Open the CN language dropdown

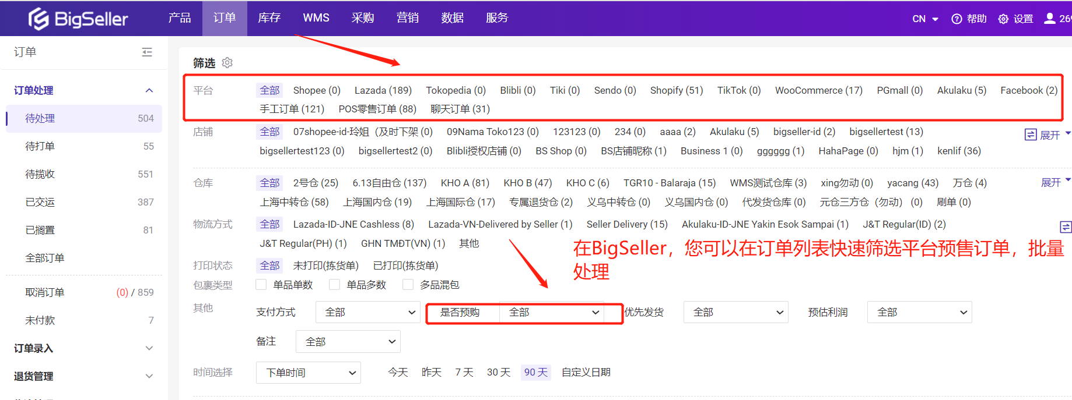coord(925,19)
